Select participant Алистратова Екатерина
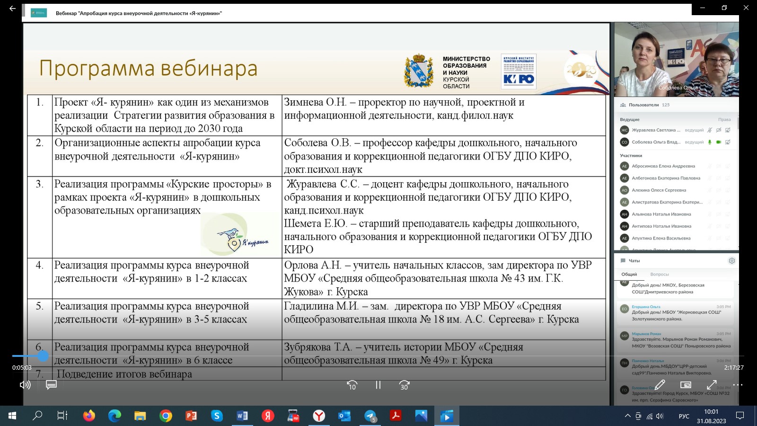Screen dimensions: 757x426 (x=676, y=202)
